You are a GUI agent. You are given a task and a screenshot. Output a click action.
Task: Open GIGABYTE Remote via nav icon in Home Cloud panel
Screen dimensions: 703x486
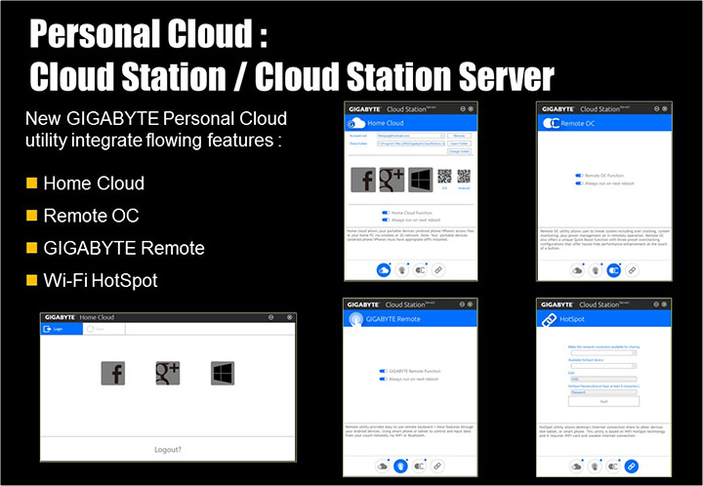coord(402,270)
